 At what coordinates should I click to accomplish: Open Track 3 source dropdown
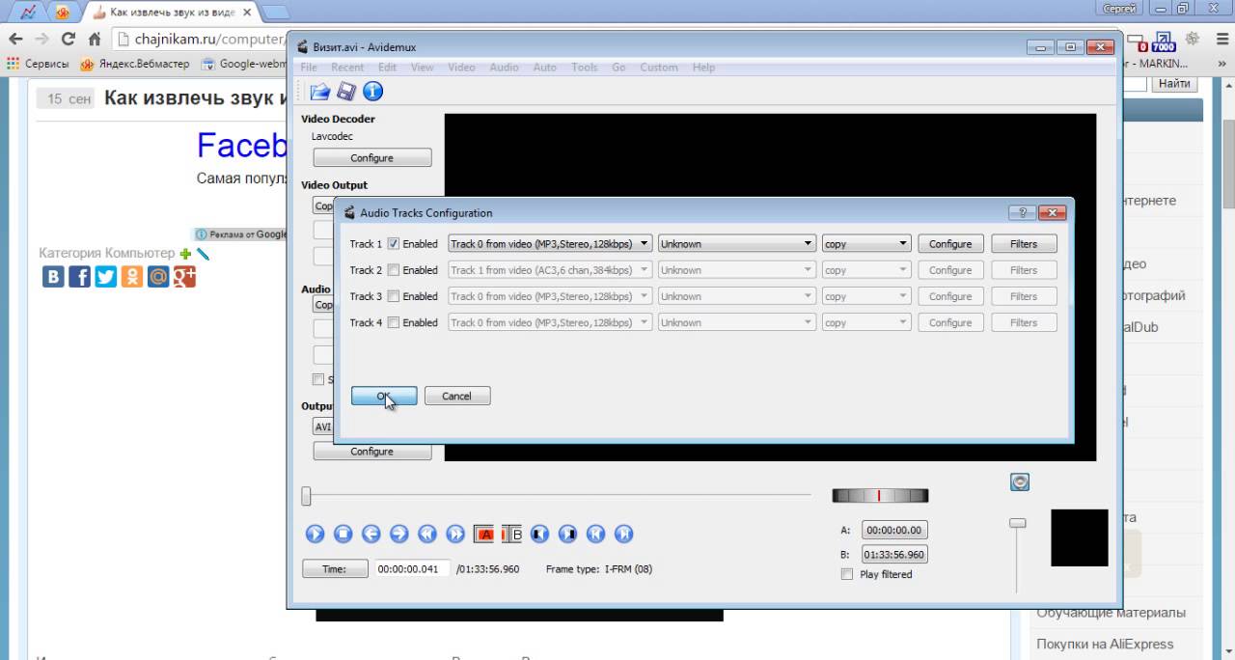pos(550,296)
